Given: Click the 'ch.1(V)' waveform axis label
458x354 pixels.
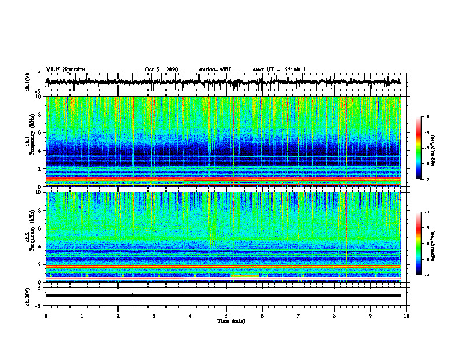Looking at the screenshot, I should coord(28,82).
